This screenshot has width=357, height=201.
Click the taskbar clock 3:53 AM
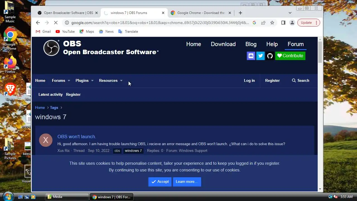coord(346,197)
